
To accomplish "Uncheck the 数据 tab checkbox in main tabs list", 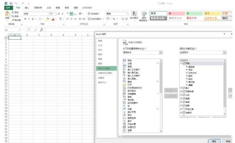I will pyautogui.click(x=184, y=99).
